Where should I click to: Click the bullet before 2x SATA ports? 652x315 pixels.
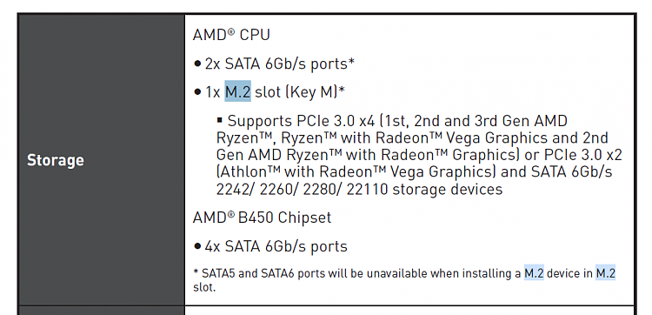[197, 64]
